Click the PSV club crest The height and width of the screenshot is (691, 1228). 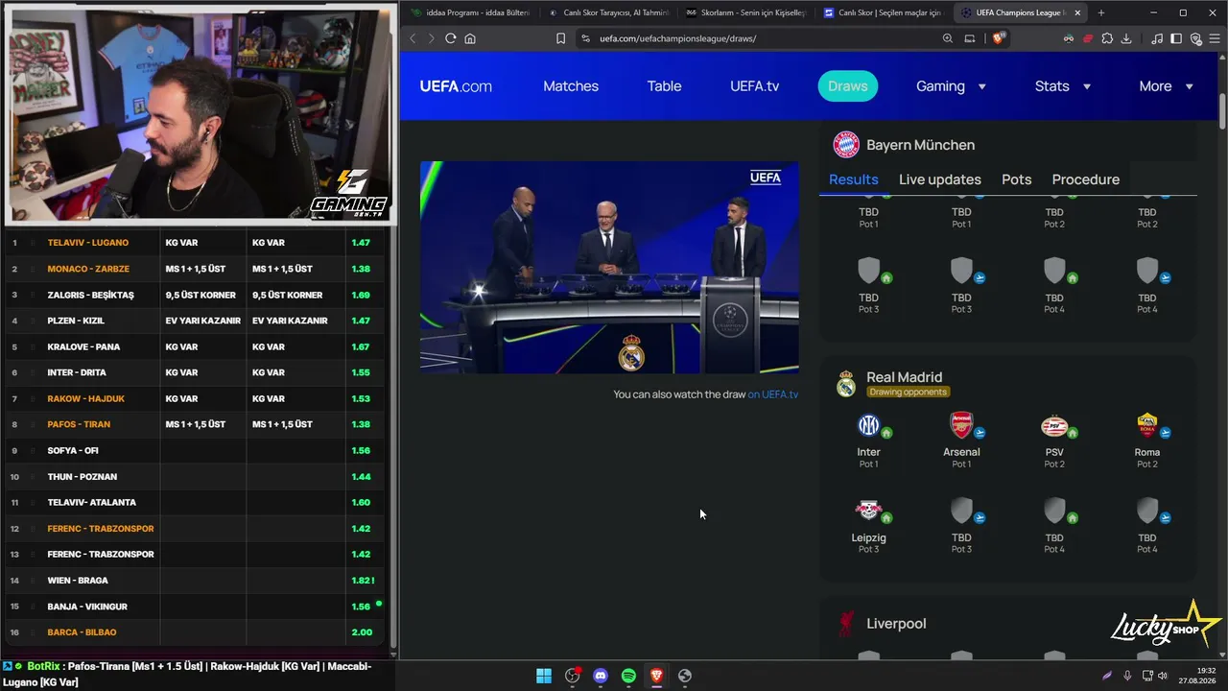(x=1054, y=426)
